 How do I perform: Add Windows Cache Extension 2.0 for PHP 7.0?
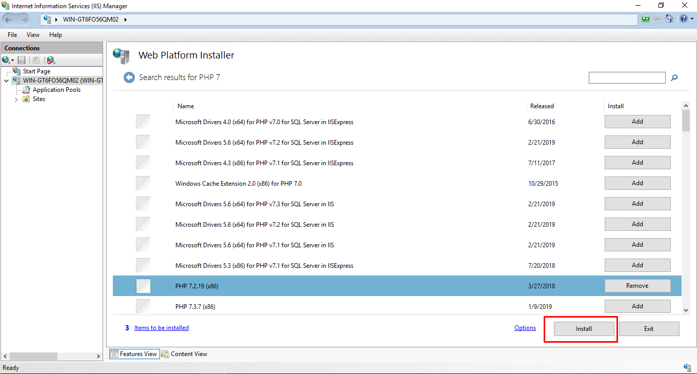[x=638, y=183]
